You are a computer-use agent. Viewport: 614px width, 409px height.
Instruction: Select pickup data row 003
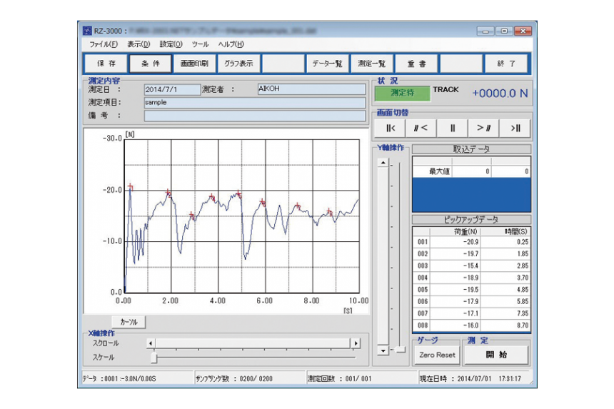coord(471,266)
